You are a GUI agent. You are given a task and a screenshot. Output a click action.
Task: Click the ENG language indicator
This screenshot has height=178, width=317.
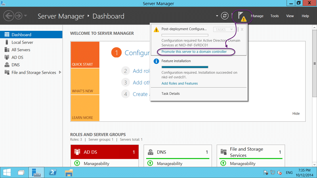pos(289,172)
